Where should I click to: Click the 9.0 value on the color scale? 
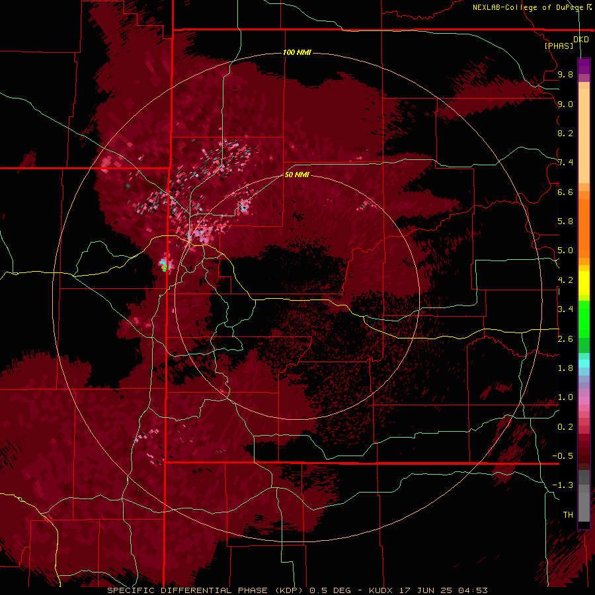[565, 104]
